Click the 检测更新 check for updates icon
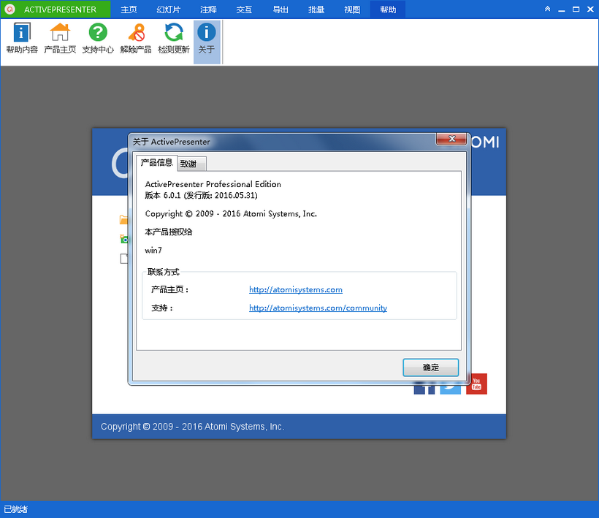This screenshot has height=518, width=599. (x=173, y=38)
